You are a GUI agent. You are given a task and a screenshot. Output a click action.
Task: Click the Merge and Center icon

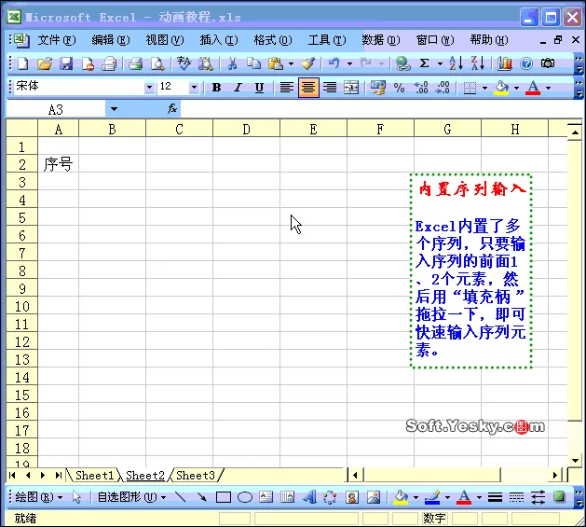click(x=351, y=88)
